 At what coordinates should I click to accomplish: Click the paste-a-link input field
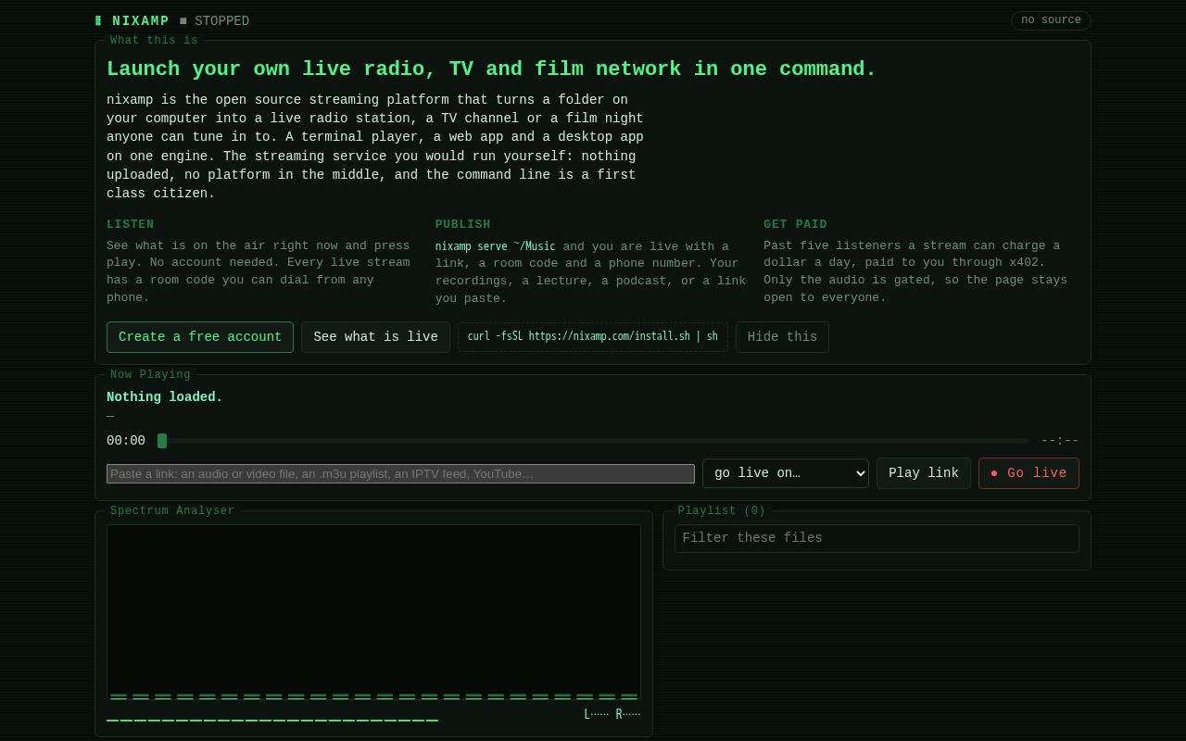click(400, 473)
